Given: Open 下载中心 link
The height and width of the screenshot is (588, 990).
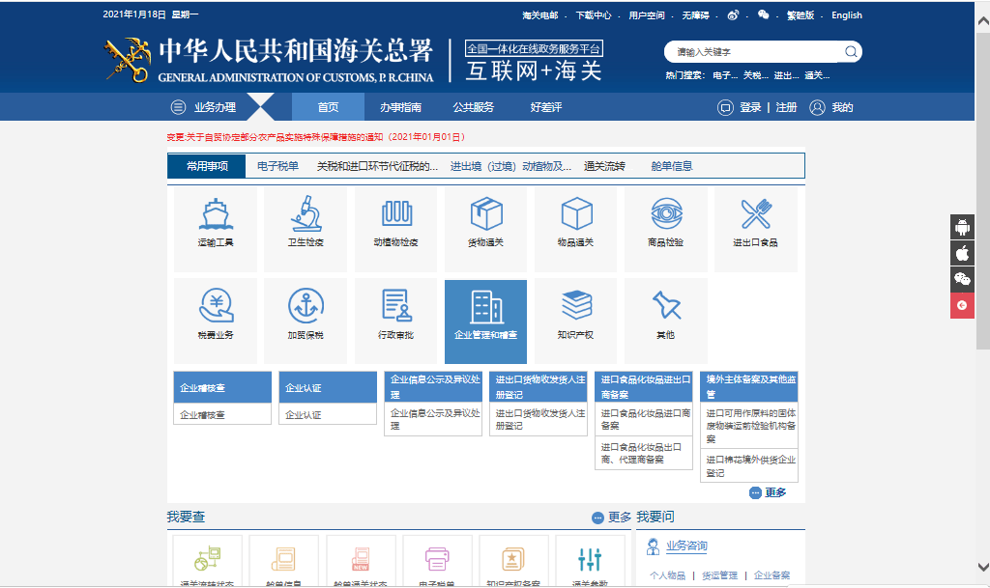Looking at the screenshot, I should pos(594,15).
